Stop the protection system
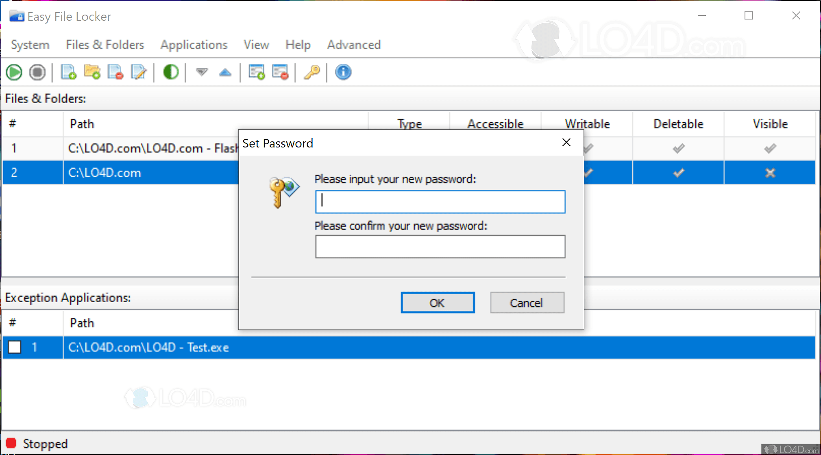This screenshot has width=821, height=455. 37,72
